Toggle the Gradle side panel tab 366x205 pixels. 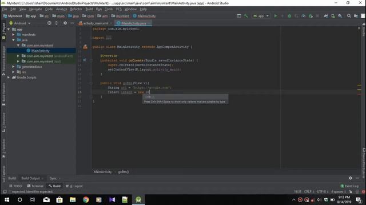tap(364, 30)
